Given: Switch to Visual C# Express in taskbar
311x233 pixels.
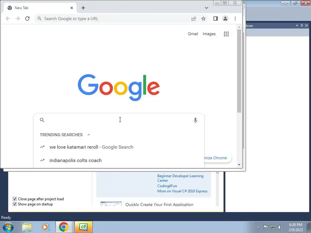Looking at the screenshot, I should (x=84, y=227).
